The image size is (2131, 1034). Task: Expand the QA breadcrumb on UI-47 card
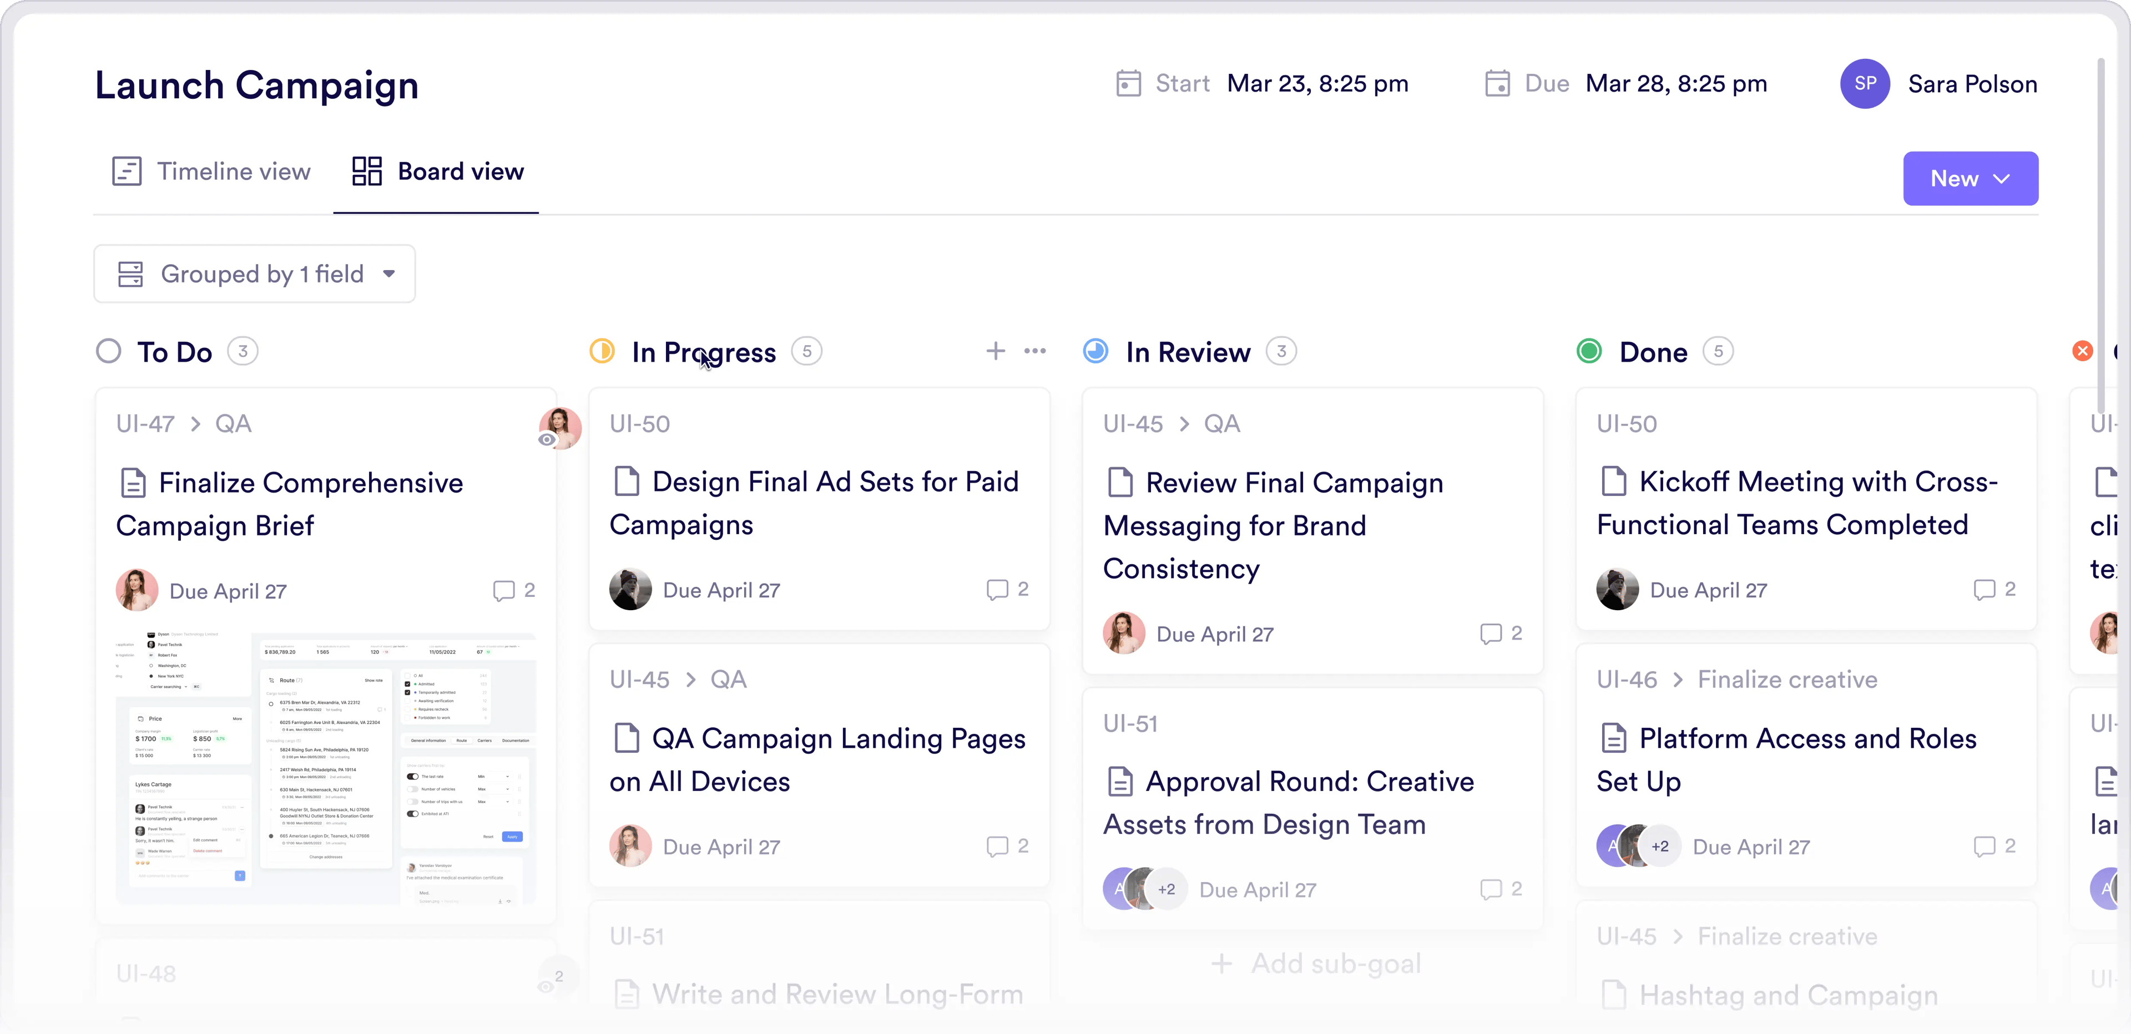(233, 424)
